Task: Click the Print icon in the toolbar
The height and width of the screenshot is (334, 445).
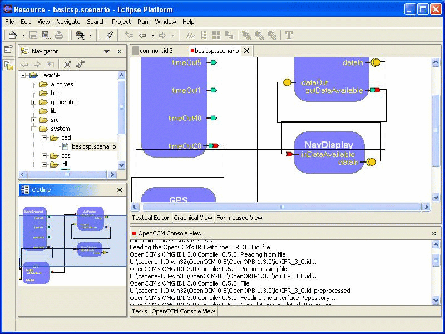Action: tap(58, 35)
